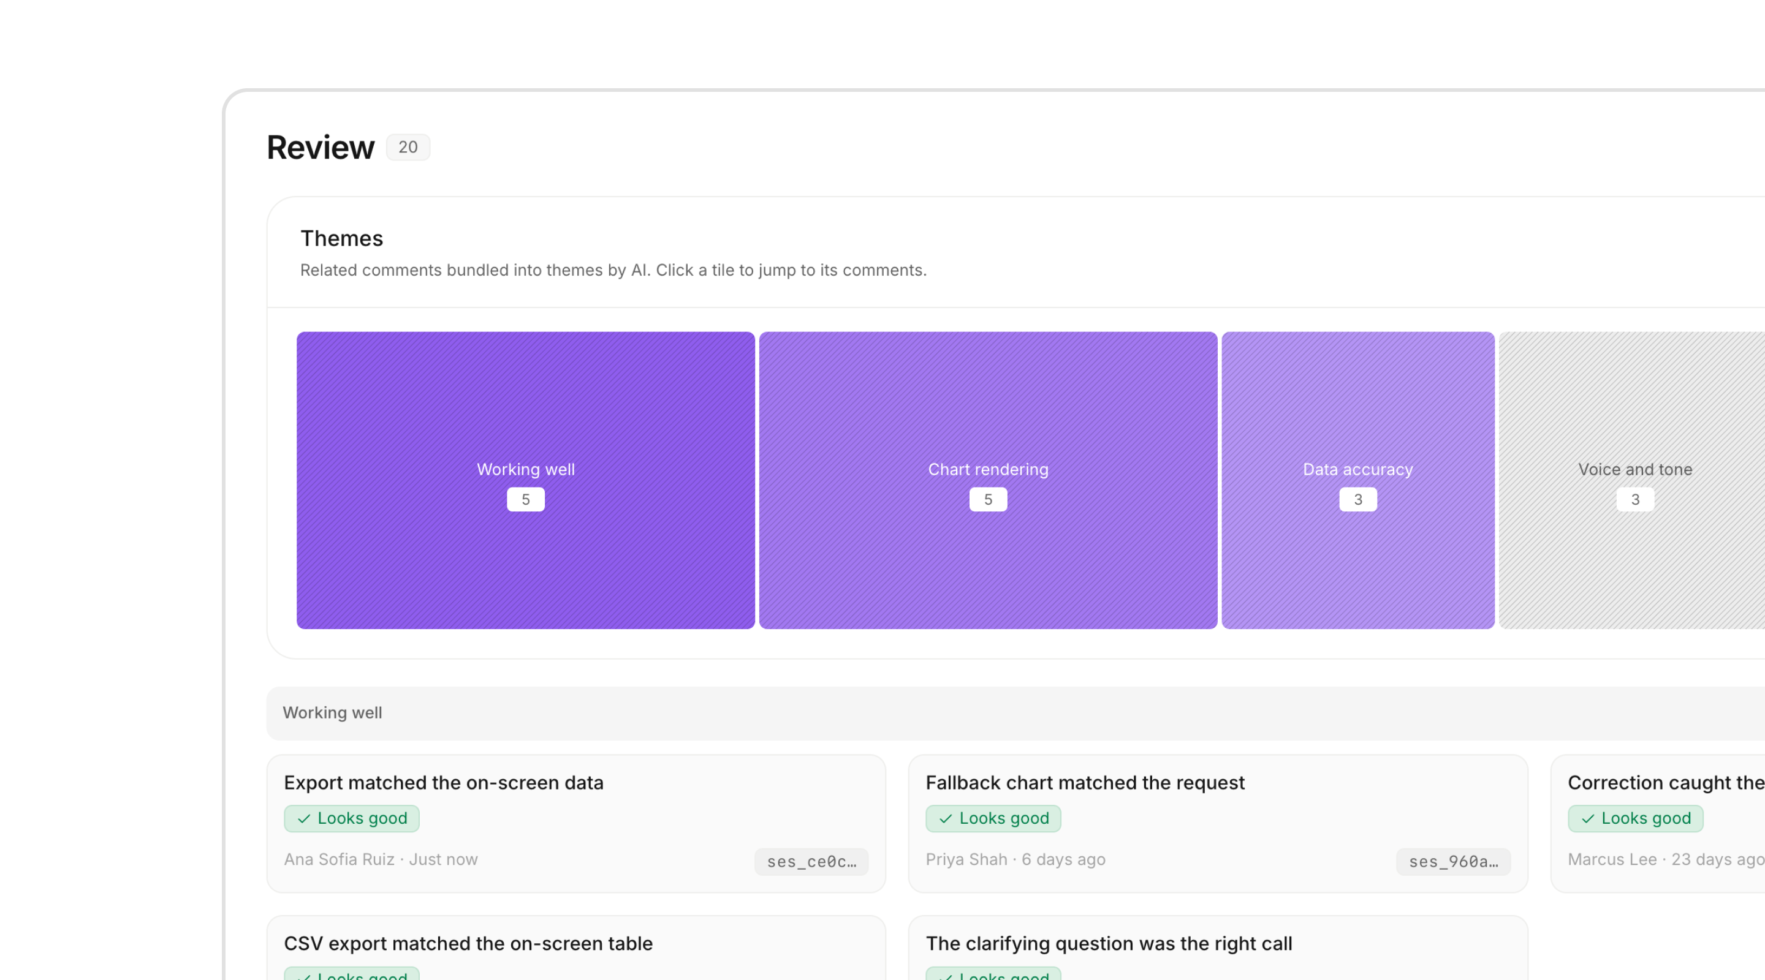Click the Related comments bundled into themes description
Viewport: 1765px width, 980px height.
613,270
